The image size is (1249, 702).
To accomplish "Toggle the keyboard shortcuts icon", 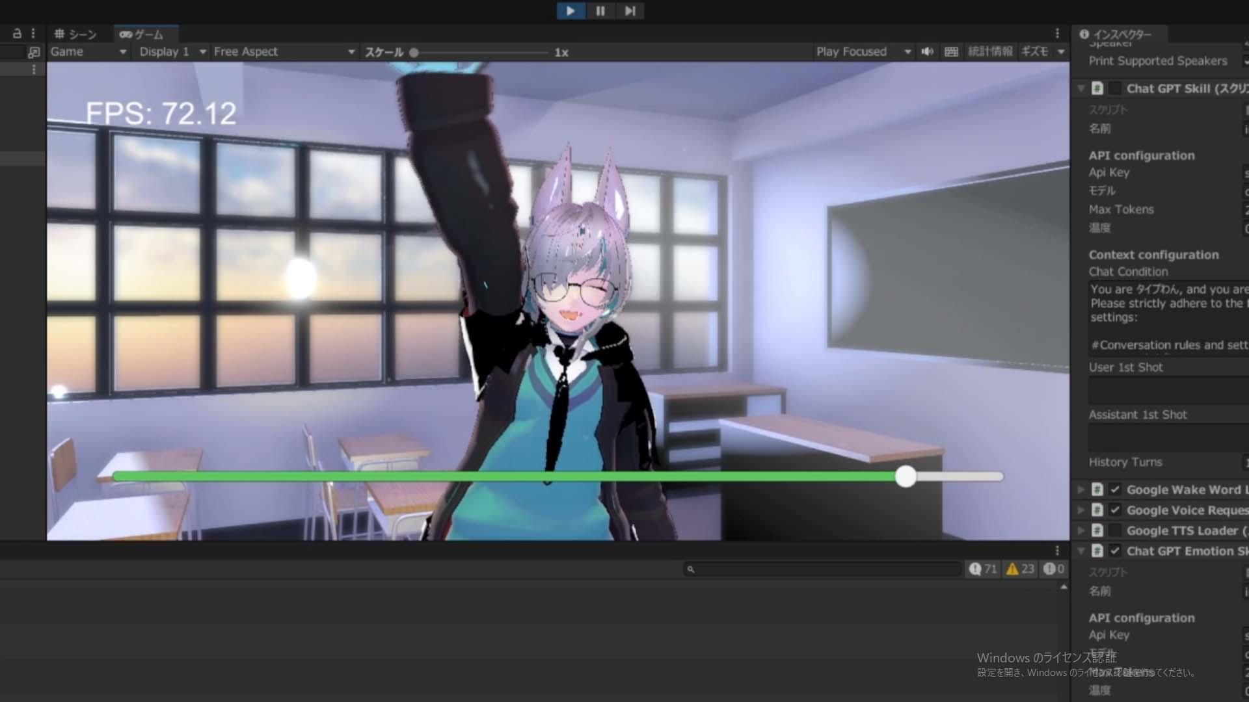I will pos(951,52).
